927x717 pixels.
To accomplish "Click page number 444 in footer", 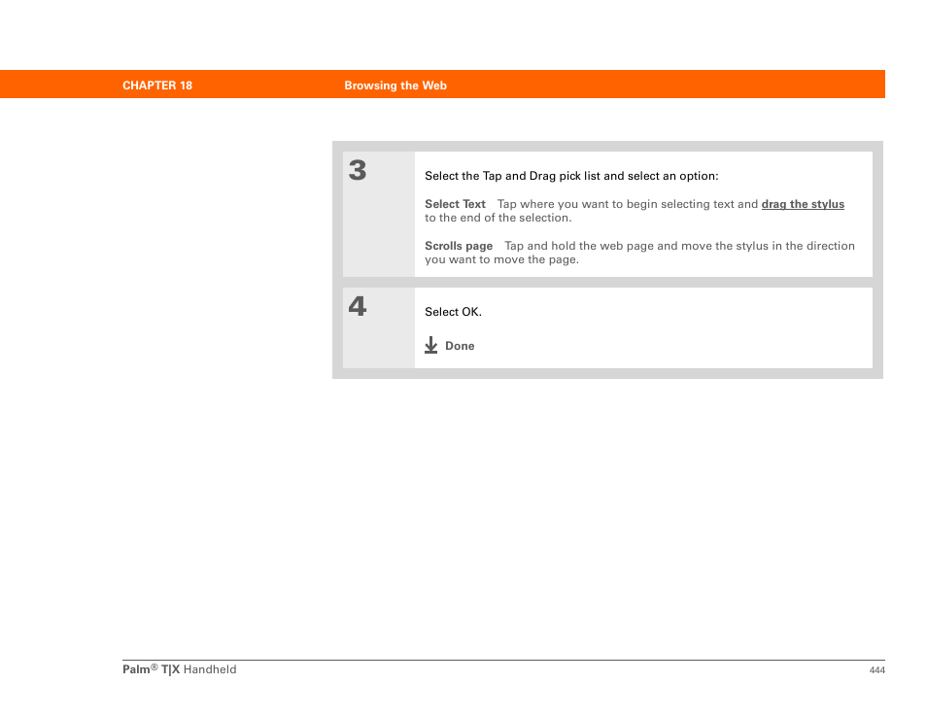I will click(876, 670).
